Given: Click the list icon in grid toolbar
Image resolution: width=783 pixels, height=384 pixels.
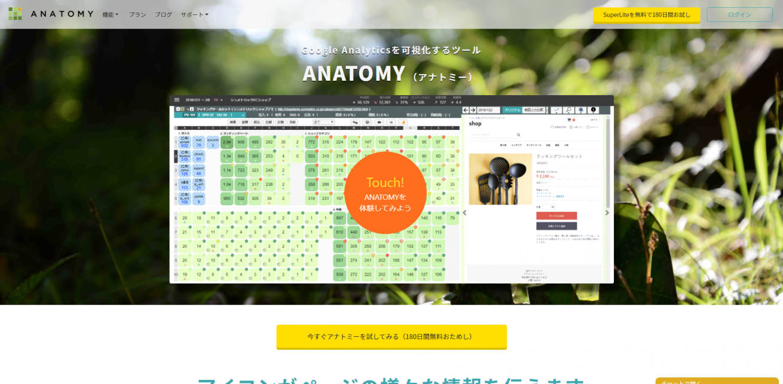Looking at the screenshot, I should [x=391, y=121].
